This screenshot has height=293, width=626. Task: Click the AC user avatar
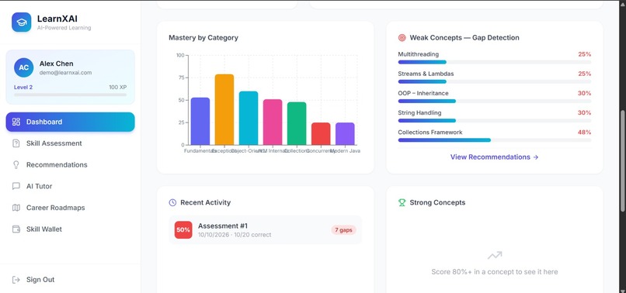coord(23,67)
